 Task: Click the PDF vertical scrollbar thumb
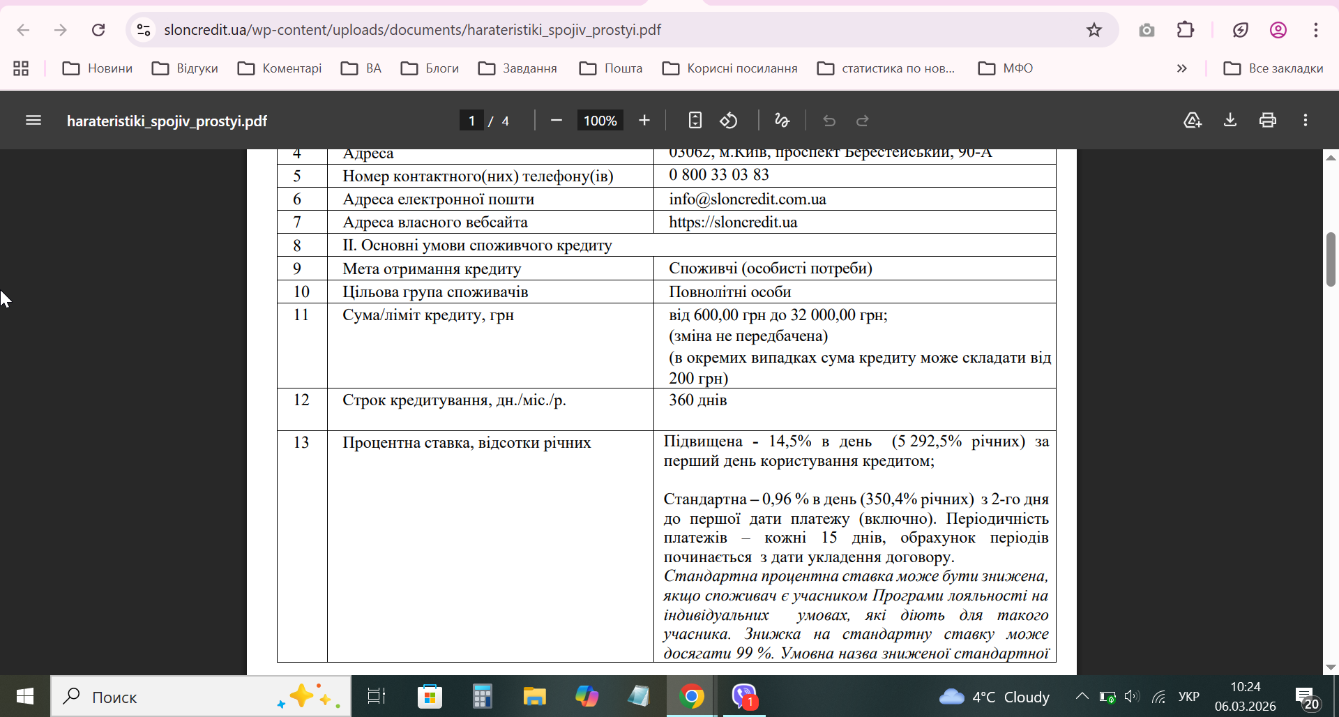(1331, 259)
